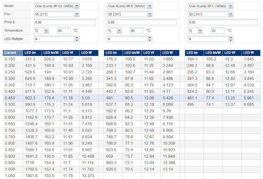Click the XP-G3 LED Multiple field showing 4
This screenshot has height=179, width=263.
(54, 39)
